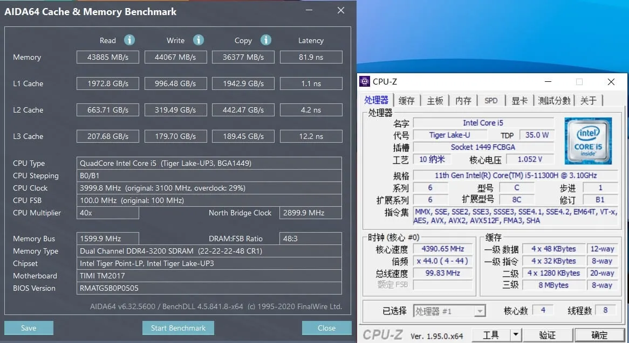
Task: Switch to the 缓存 tab in CPU-Z
Action: [406, 101]
